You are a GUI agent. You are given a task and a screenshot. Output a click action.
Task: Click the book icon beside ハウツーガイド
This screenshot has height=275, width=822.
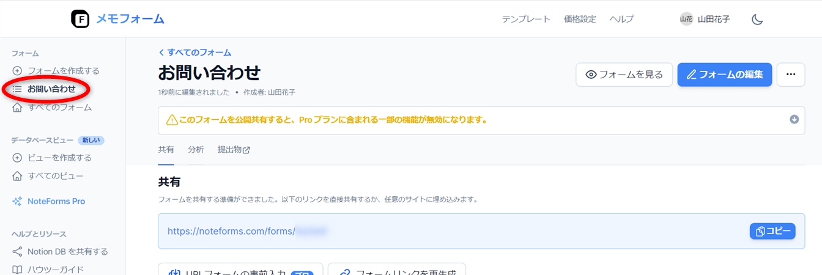pyautogui.click(x=17, y=269)
